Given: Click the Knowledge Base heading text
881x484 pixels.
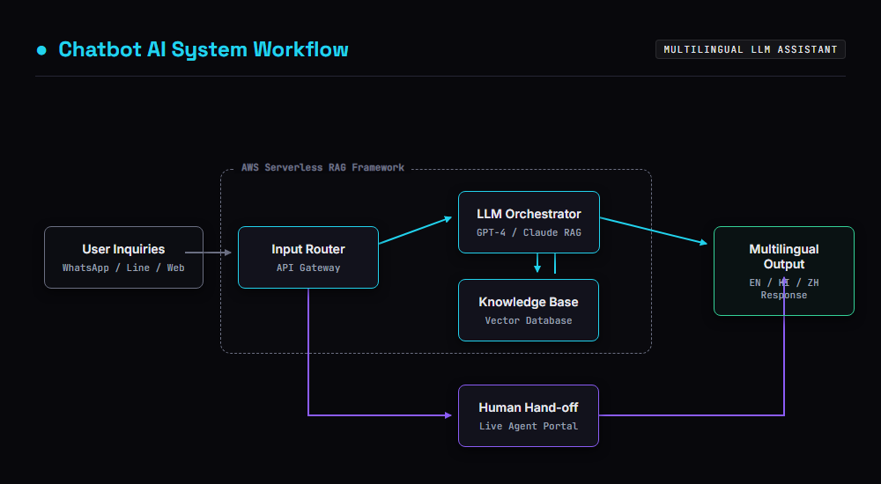Looking at the screenshot, I should 529,302.
